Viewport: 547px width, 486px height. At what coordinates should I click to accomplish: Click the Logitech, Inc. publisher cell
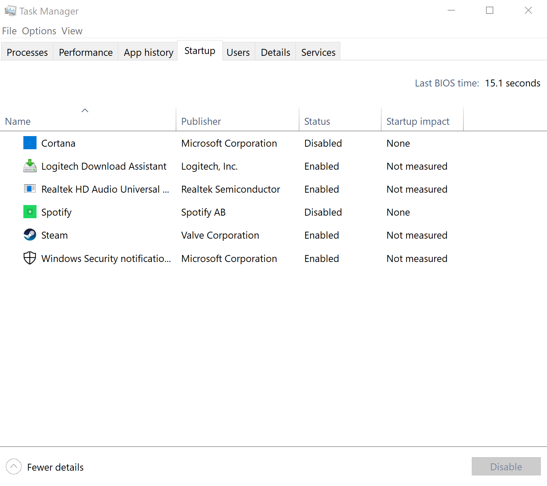point(210,166)
